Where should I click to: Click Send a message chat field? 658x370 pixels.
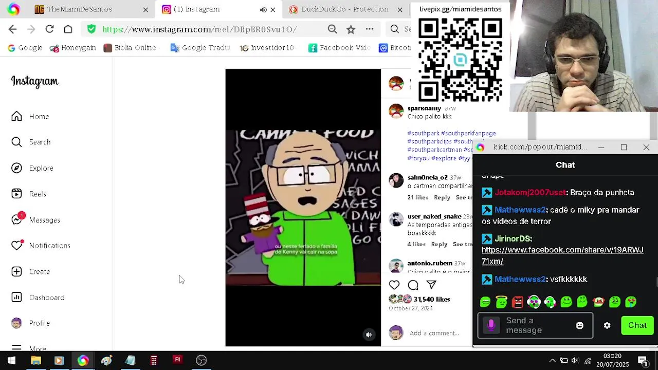pyautogui.click(x=535, y=326)
